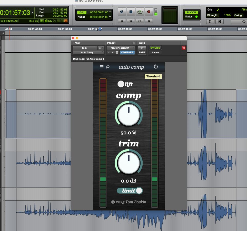
Task: Toggle the COMPARE button
Action: pyautogui.click(x=127, y=53)
